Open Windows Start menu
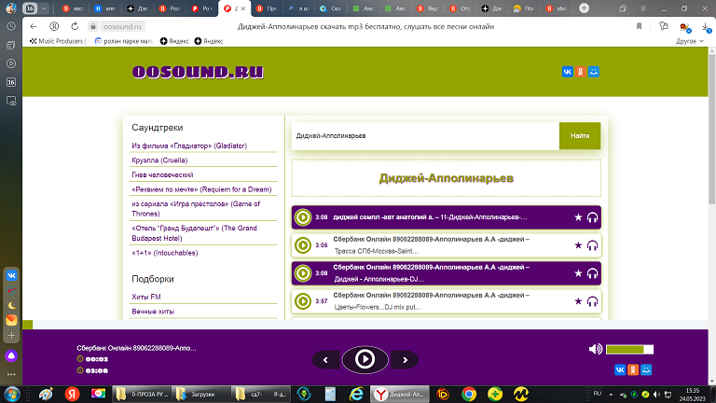 point(11,394)
